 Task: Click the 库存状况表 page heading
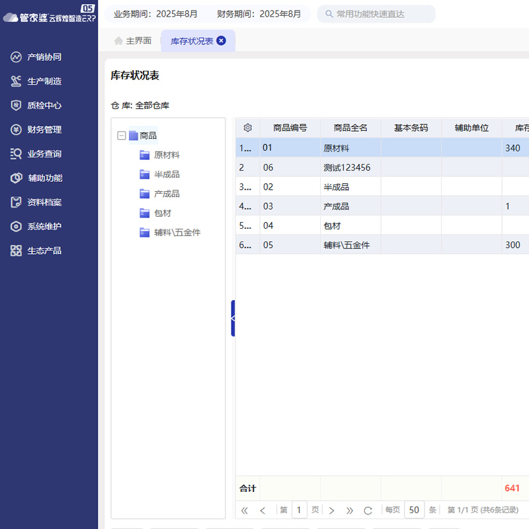135,75
